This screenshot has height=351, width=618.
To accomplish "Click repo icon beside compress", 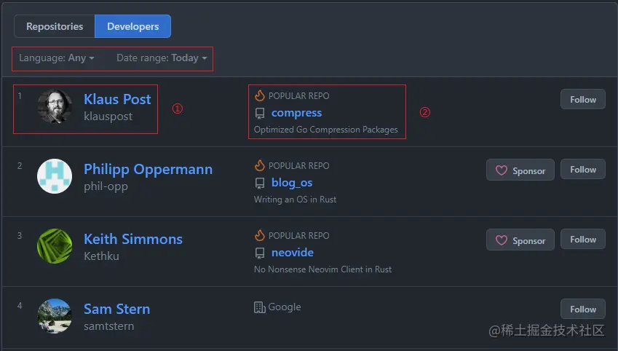I will (x=260, y=113).
